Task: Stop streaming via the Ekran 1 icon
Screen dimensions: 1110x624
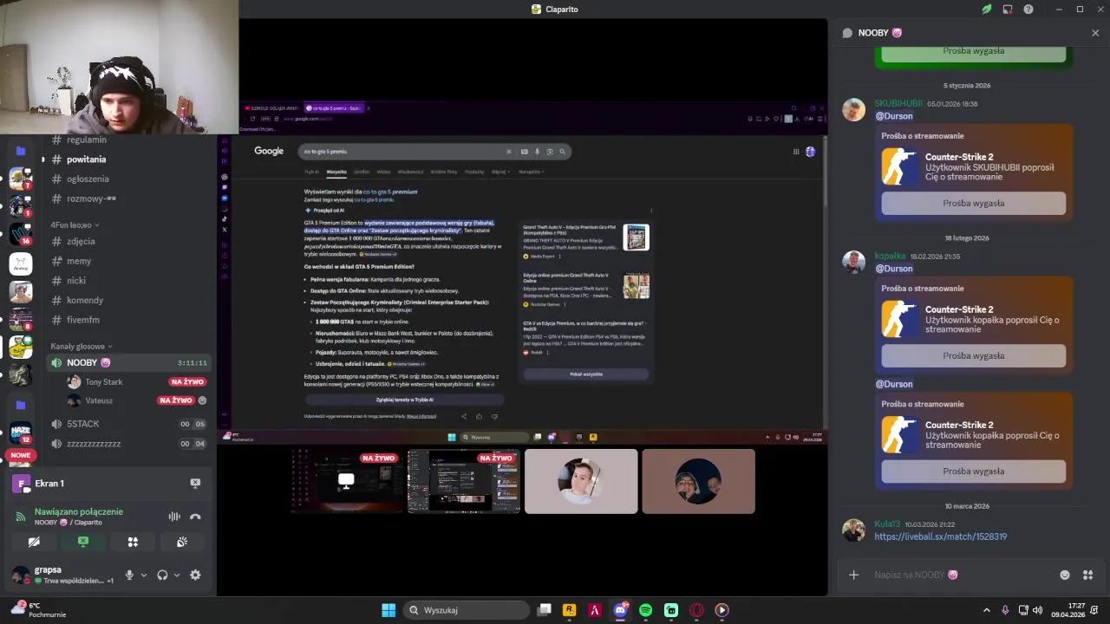Action: pyautogui.click(x=195, y=483)
